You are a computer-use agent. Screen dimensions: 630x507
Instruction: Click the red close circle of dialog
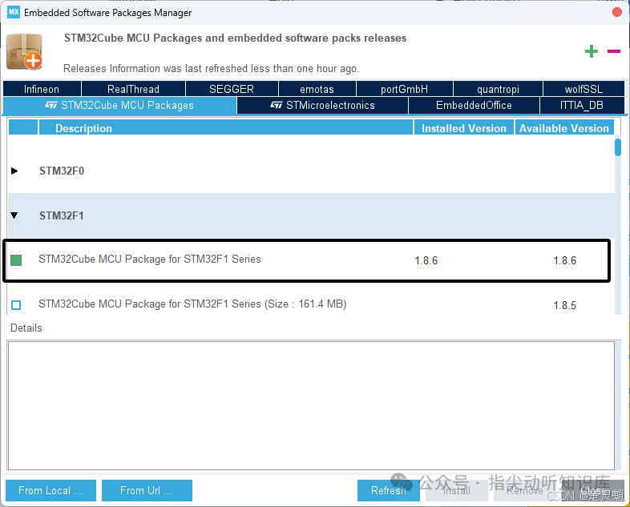pyautogui.click(x=617, y=12)
